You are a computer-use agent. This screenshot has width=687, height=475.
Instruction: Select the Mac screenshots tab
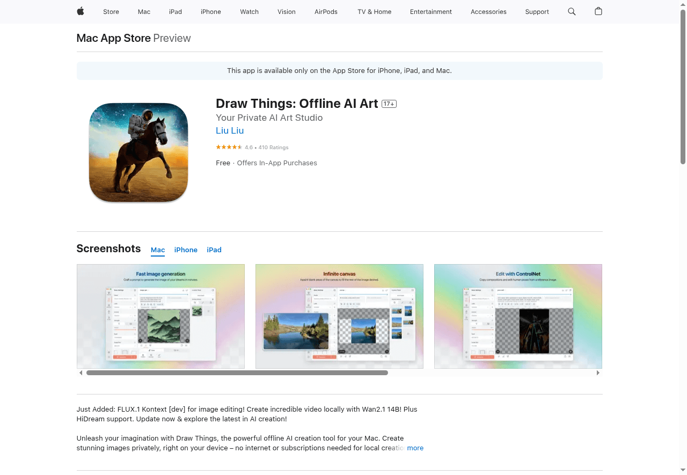(x=157, y=250)
